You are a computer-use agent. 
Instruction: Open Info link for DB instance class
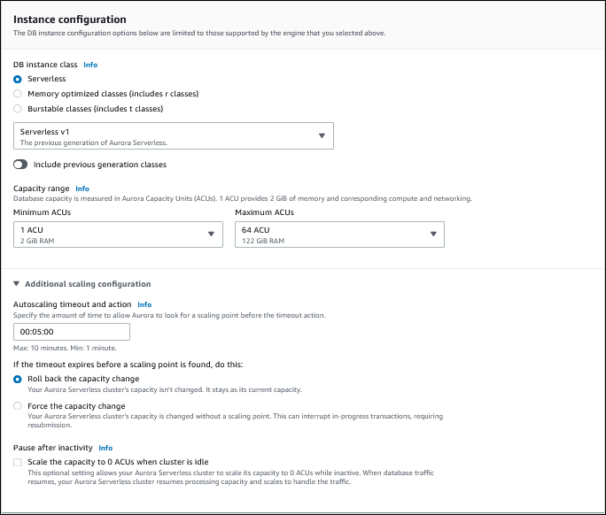[90, 65]
